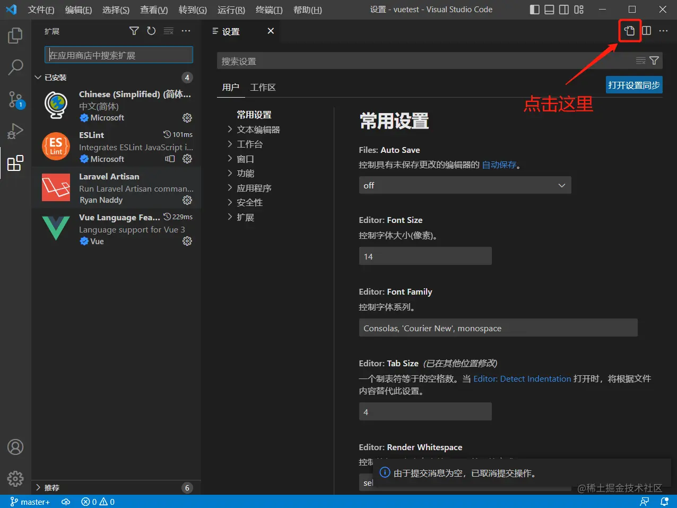Focus the extension marketplace search box
Screen dimensions: 677x508
(x=118, y=55)
